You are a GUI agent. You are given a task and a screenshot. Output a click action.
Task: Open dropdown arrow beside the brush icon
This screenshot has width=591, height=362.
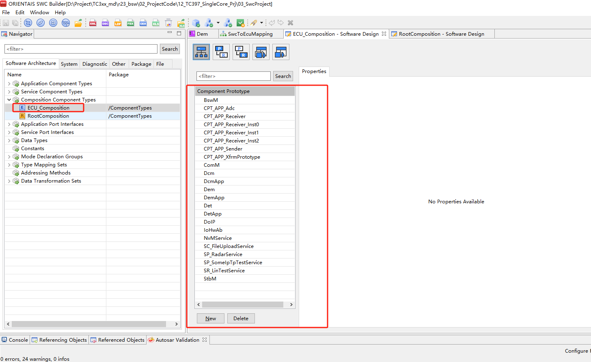[x=261, y=23]
